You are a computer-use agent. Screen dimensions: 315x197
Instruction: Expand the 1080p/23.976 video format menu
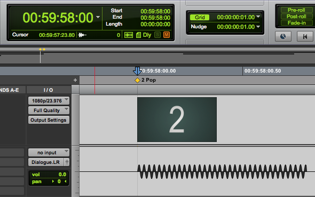coord(49,100)
